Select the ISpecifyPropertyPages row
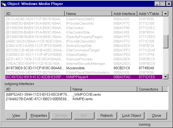Image resolution: width=173 pixels, height=128 pixels. pos(84,37)
